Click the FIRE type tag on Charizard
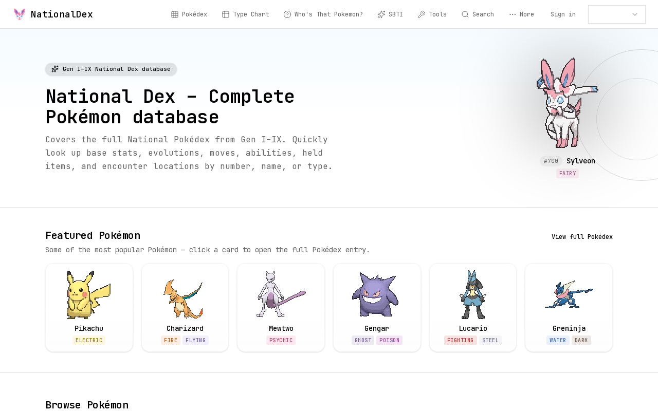Screen dimensions: 658x411 (x=171, y=340)
